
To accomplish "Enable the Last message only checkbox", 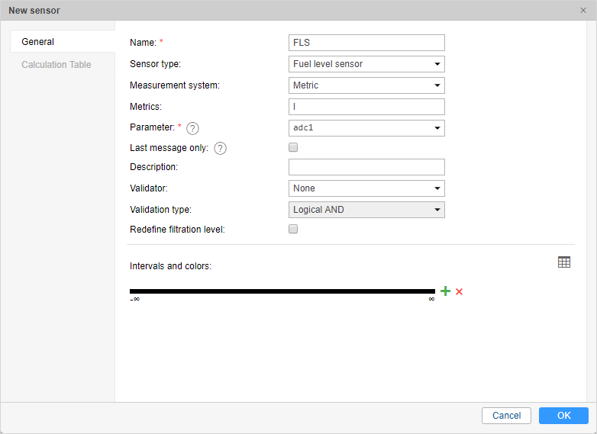I will click(293, 148).
